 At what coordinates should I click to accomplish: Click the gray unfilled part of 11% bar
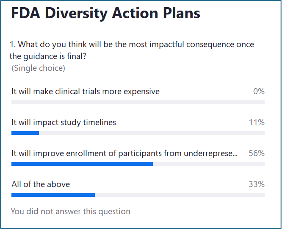click(152, 133)
